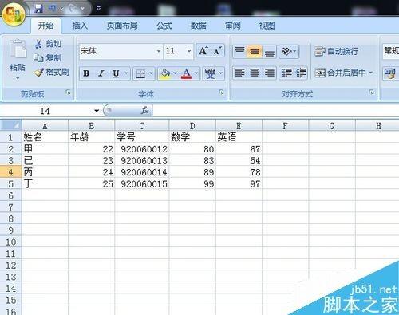This screenshot has height=315, width=399.
Task: Open the font name dropdown 宋体
Action: (159, 51)
